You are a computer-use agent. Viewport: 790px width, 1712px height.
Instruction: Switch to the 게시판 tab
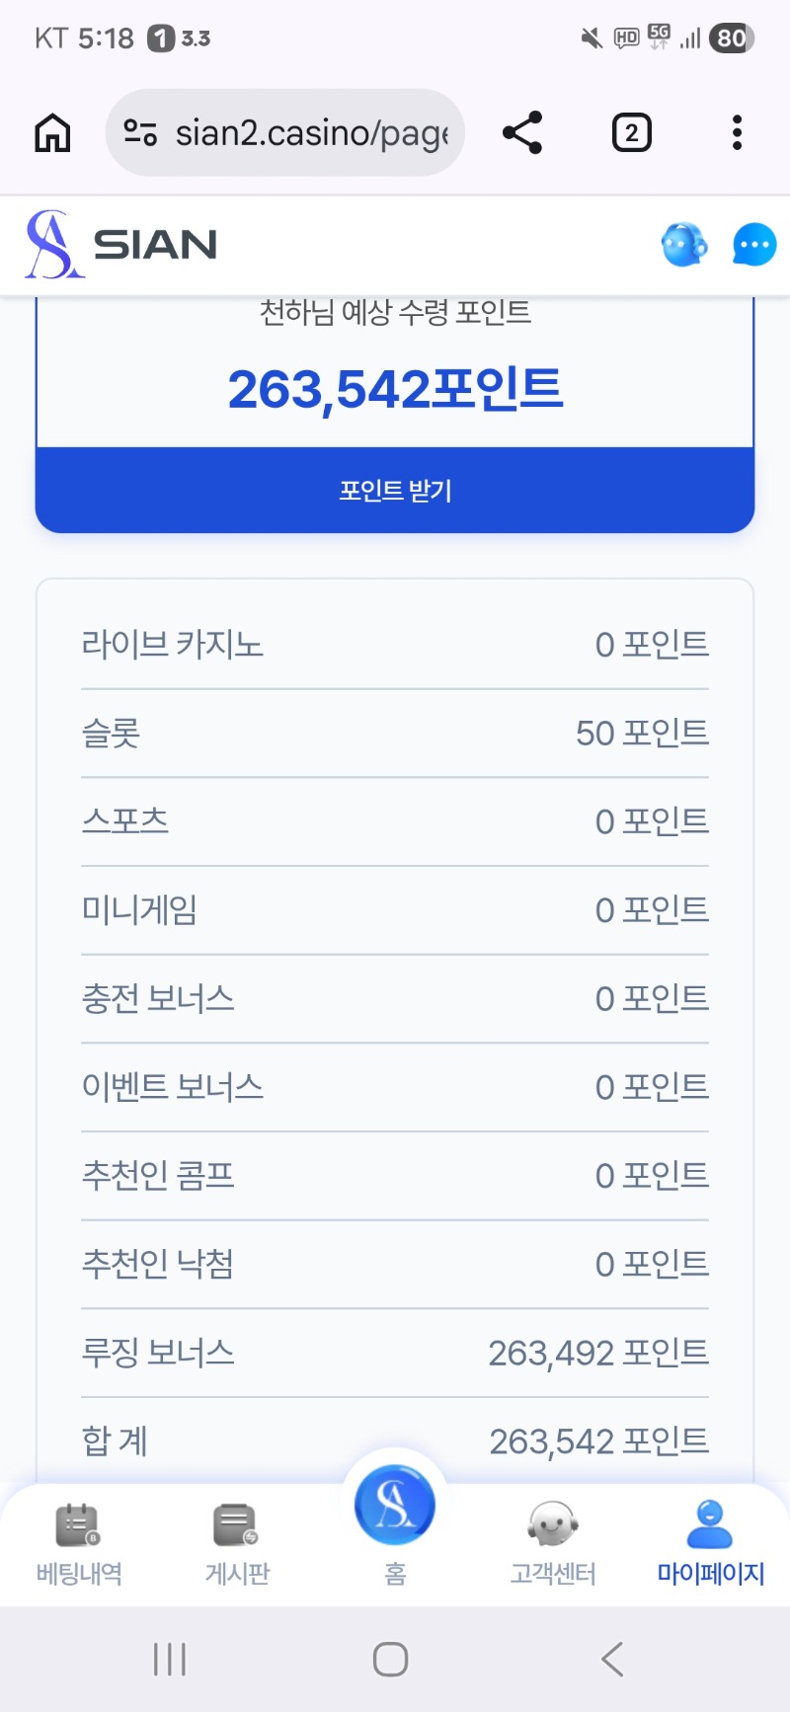coord(237,1544)
